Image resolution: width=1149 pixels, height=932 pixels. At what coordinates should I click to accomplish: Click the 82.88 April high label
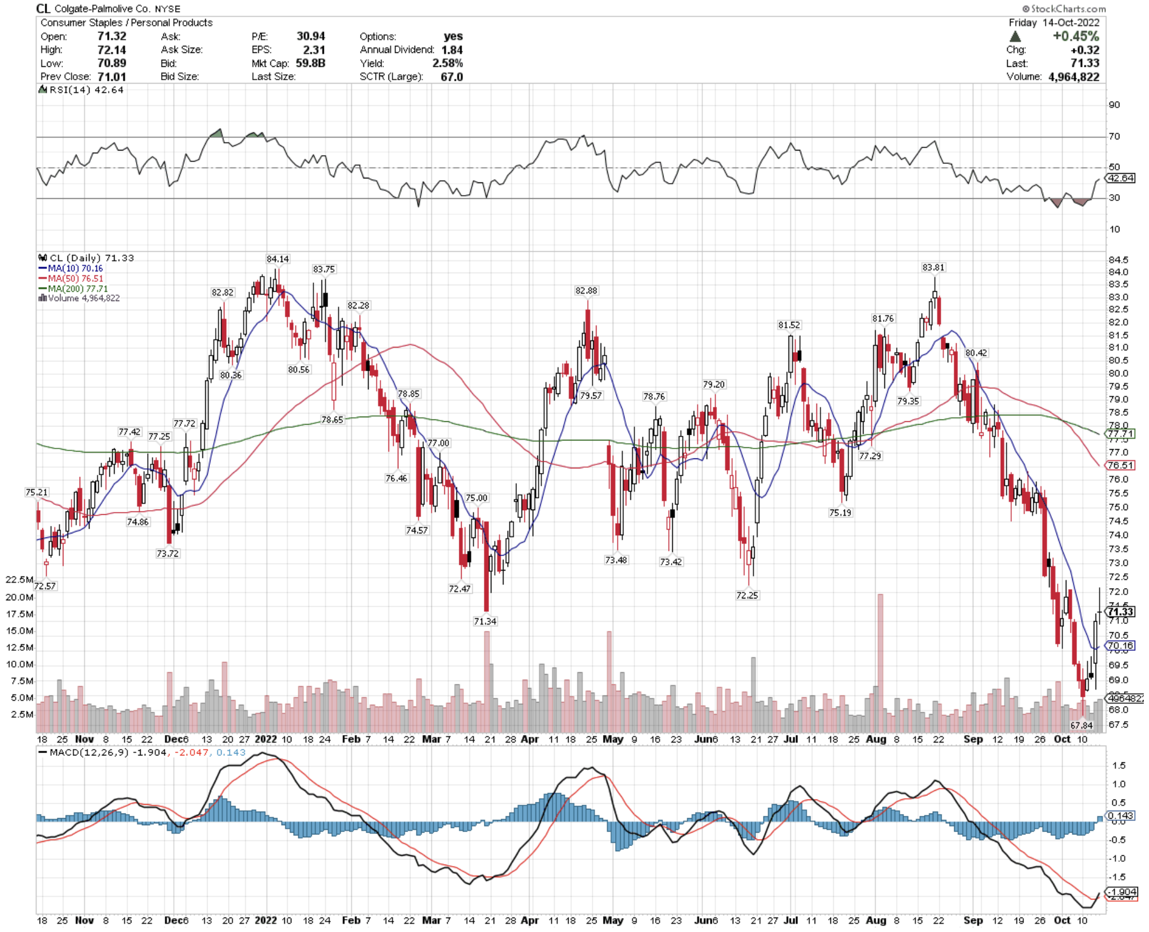tap(586, 291)
